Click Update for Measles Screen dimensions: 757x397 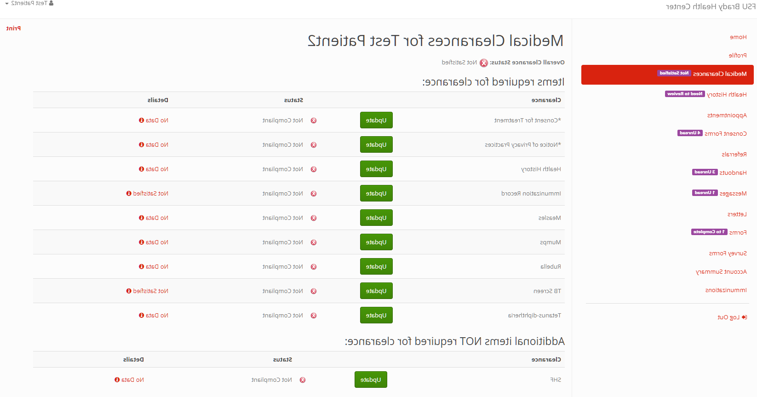pyautogui.click(x=376, y=218)
